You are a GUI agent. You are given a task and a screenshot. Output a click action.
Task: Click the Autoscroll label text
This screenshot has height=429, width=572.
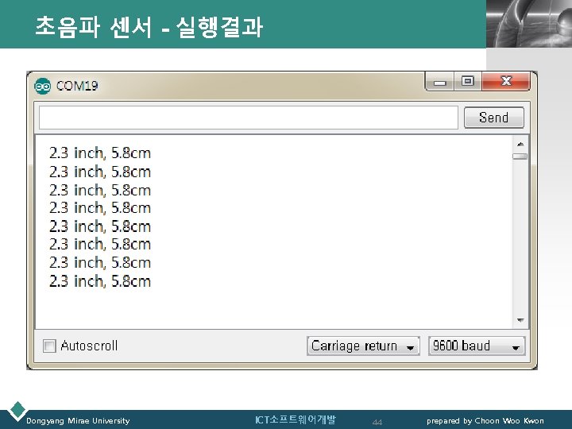click(x=89, y=346)
